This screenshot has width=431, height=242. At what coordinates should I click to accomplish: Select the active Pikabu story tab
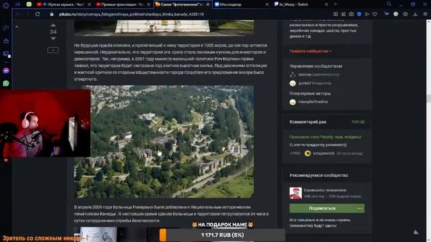183,5
